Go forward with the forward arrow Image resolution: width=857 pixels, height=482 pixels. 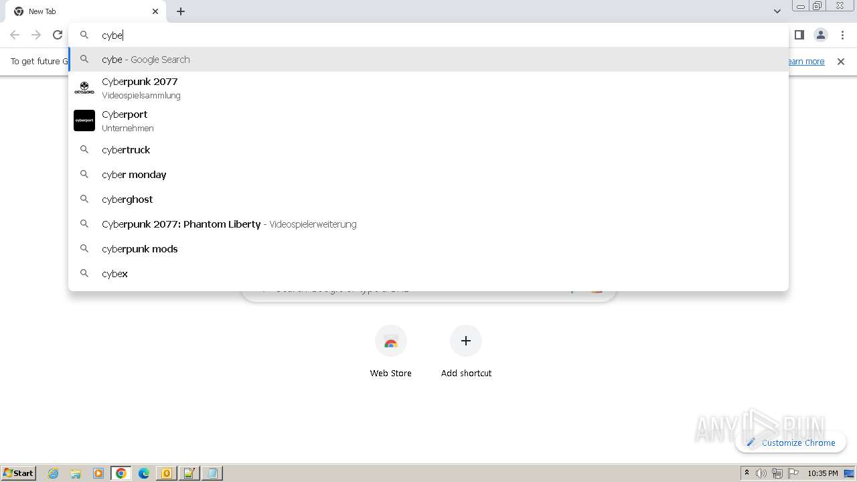coord(36,35)
